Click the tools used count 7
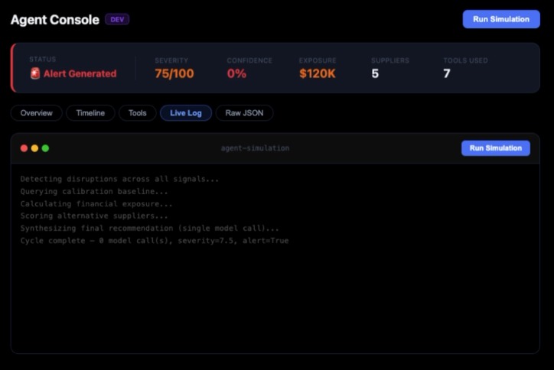 click(x=447, y=73)
